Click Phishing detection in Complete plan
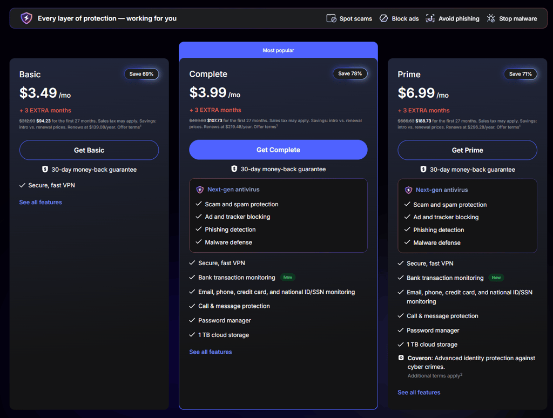This screenshot has width=553, height=418. 230,230
